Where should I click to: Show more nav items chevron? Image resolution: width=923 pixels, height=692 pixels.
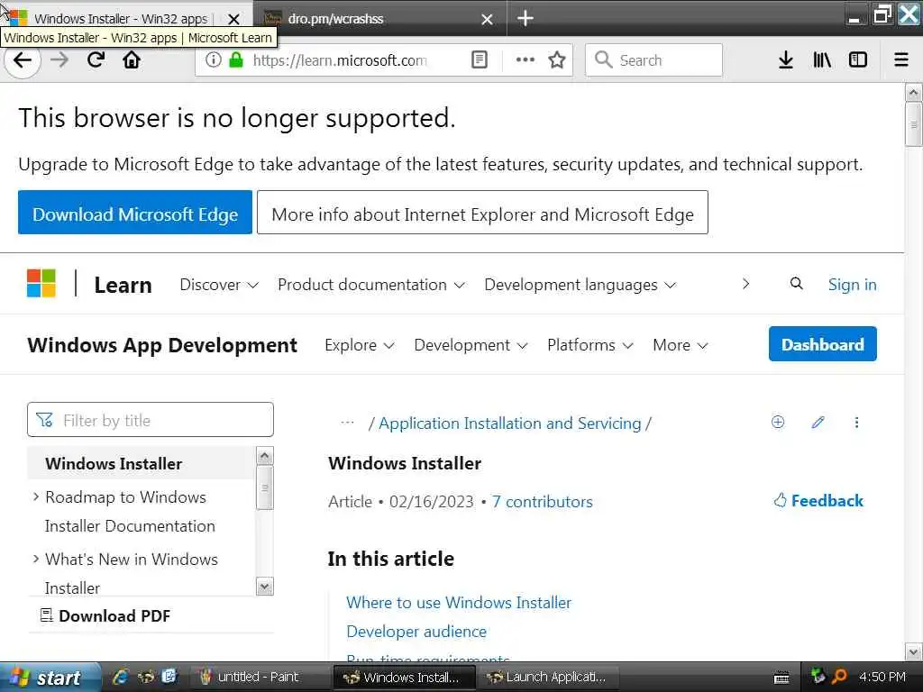745,284
